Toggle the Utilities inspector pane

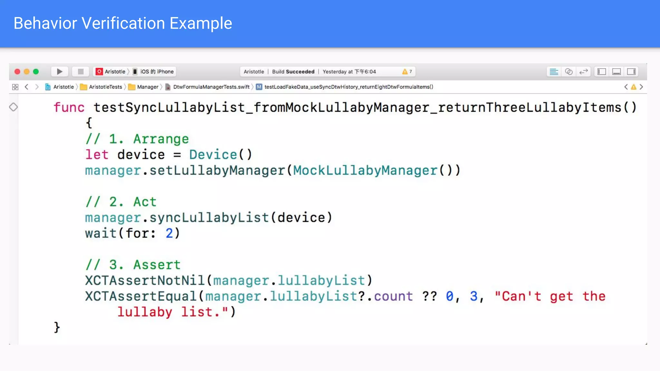[x=631, y=71]
